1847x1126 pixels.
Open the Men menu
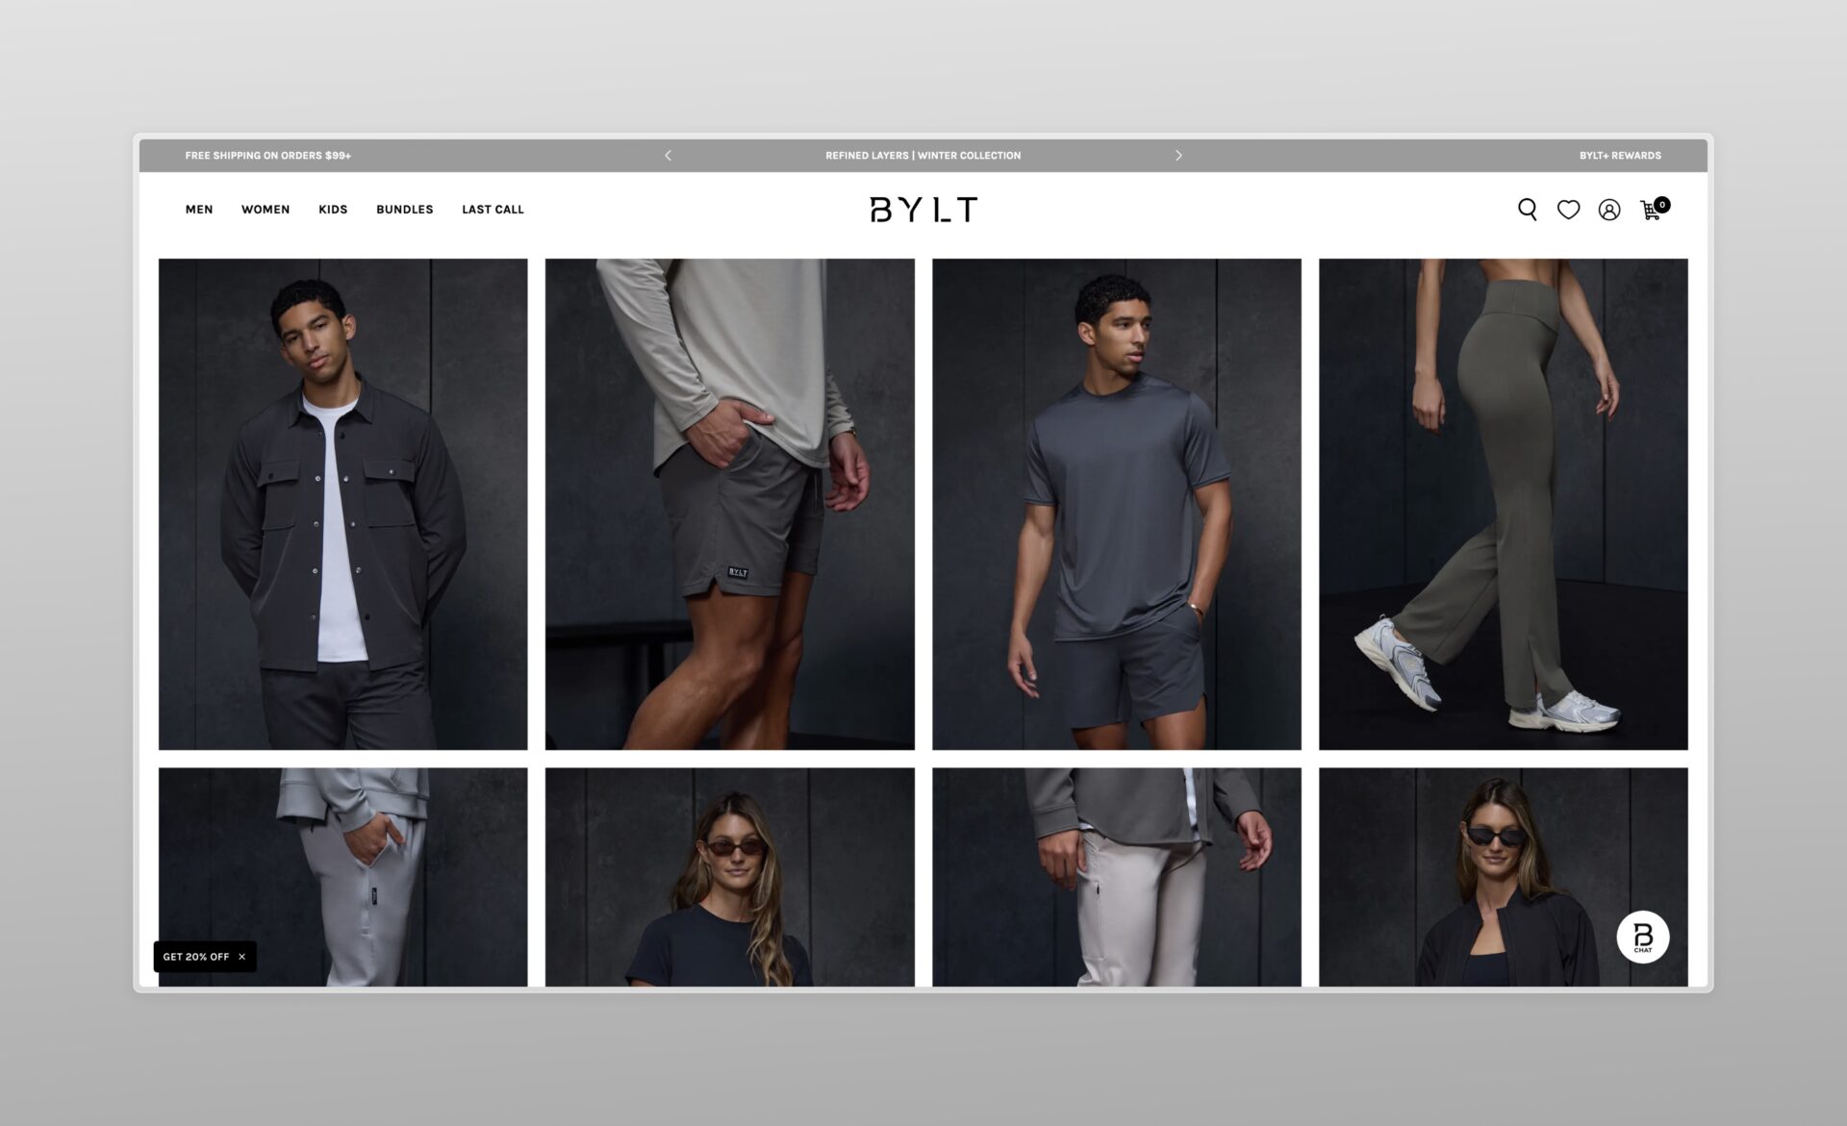point(199,210)
